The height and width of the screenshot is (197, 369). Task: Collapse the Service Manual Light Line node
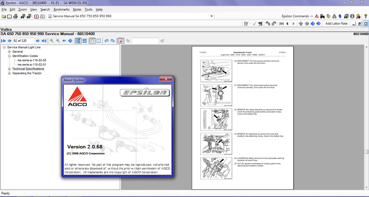(x=4, y=47)
